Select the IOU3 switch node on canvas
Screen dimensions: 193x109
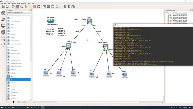coord(69,45)
